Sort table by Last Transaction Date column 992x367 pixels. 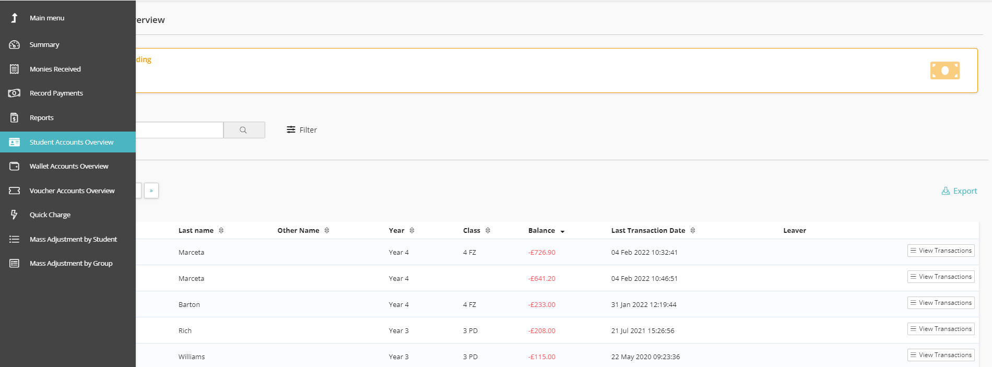tap(653, 231)
